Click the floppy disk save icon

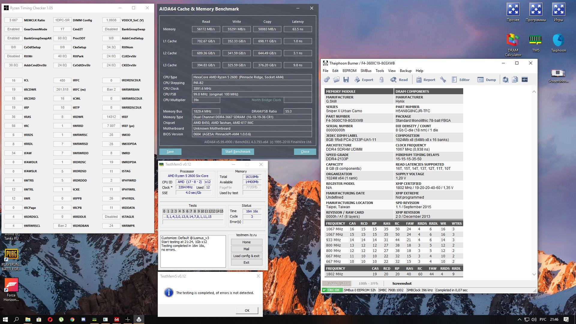346,80
